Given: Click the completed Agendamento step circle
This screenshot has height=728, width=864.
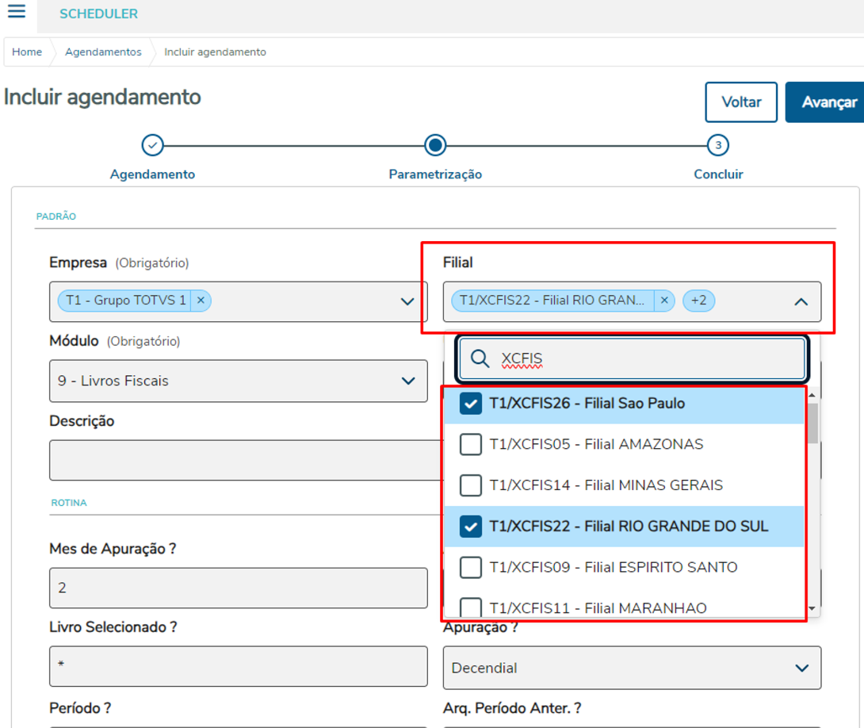Looking at the screenshot, I should 152,146.
